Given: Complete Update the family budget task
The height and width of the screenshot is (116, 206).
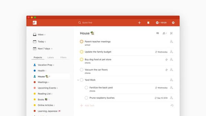Looking at the screenshot, I should [81, 52].
